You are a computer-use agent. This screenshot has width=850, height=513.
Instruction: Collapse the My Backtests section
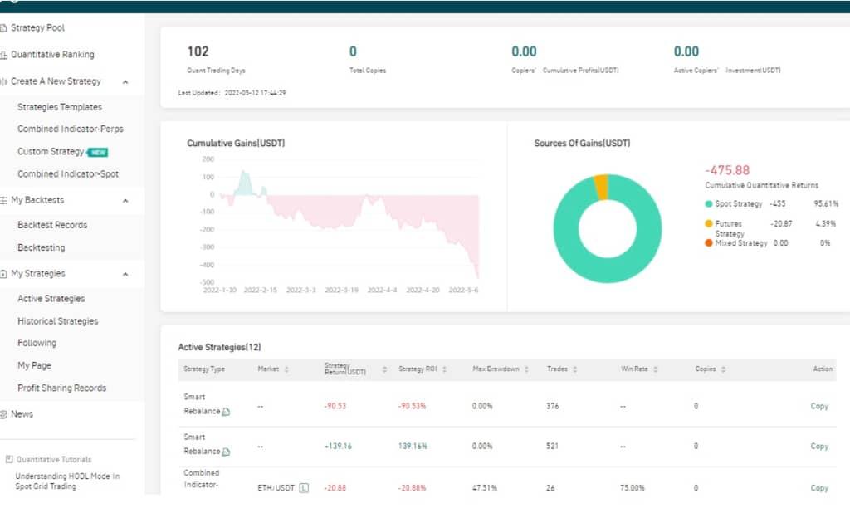125,201
